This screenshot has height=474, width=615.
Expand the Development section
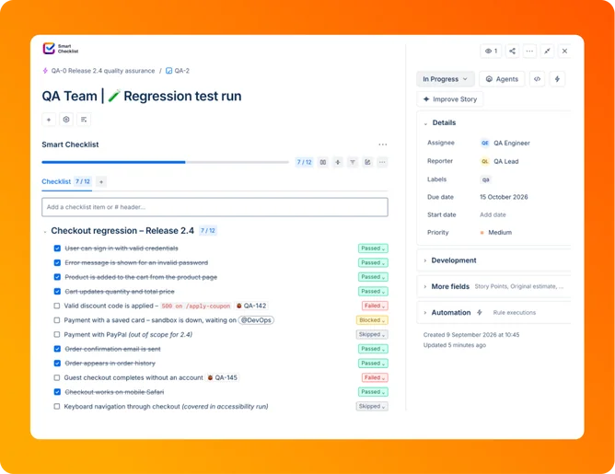click(453, 260)
